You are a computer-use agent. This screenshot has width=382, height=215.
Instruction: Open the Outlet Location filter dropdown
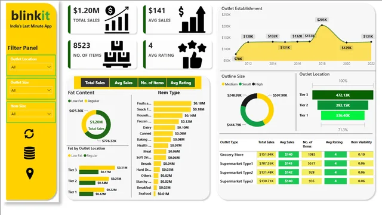point(31,67)
